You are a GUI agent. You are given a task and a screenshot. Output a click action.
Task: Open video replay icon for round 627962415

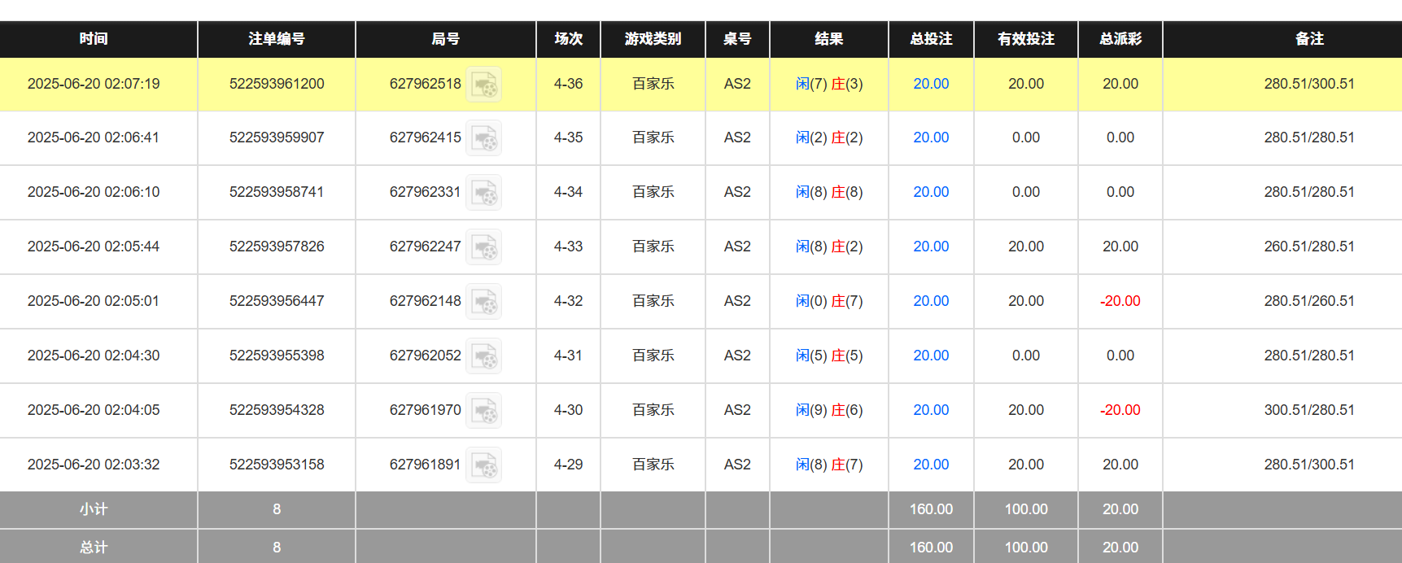pyautogui.click(x=483, y=138)
